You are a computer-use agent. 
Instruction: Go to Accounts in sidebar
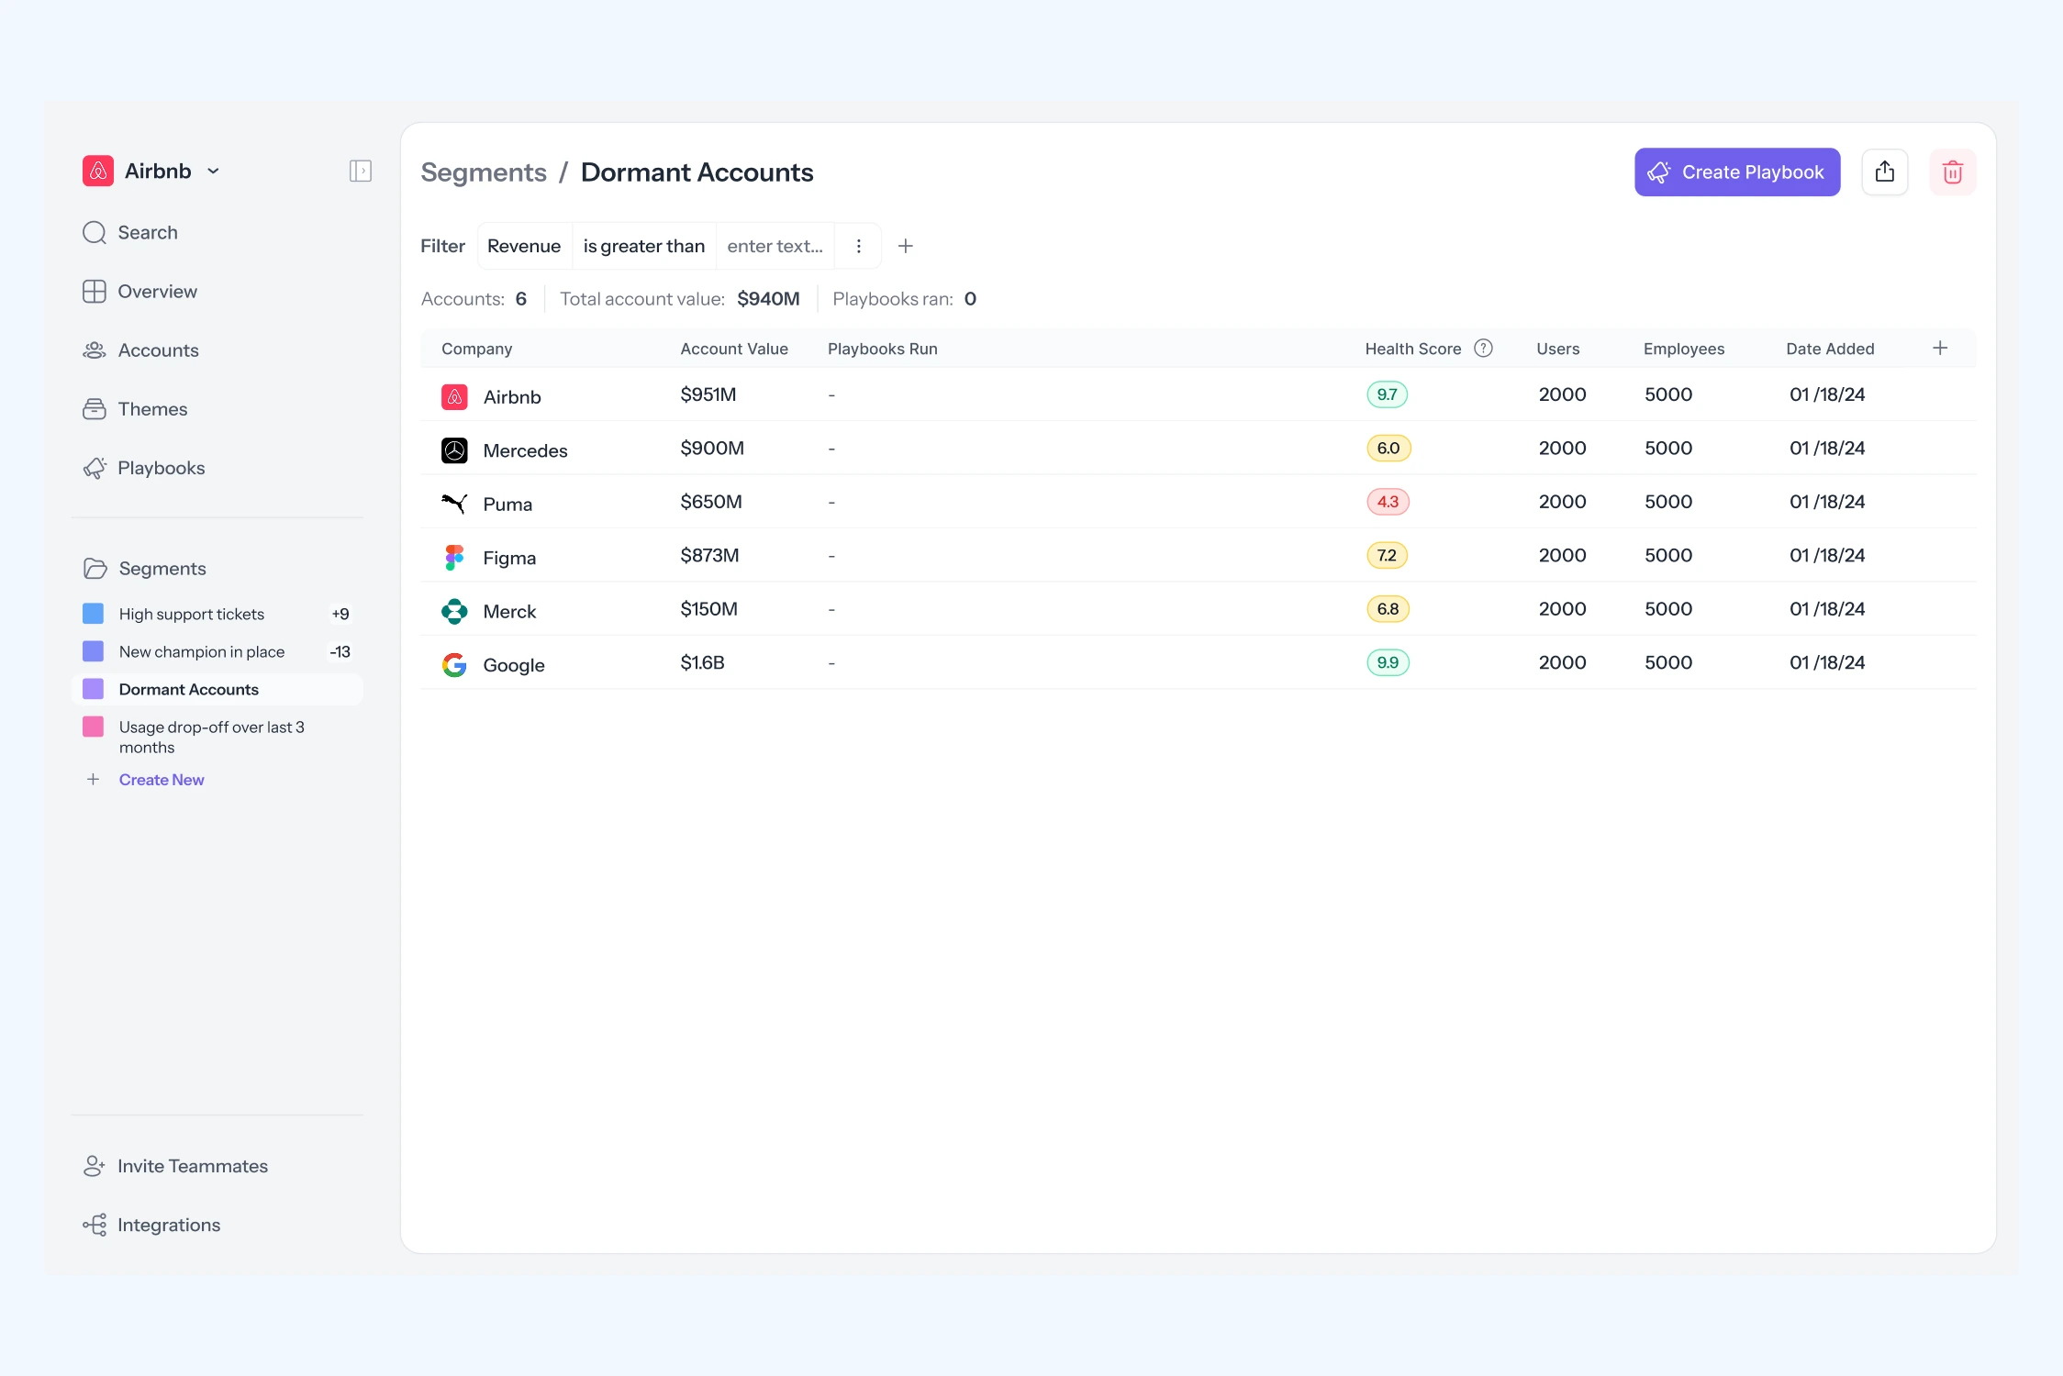pos(158,350)
